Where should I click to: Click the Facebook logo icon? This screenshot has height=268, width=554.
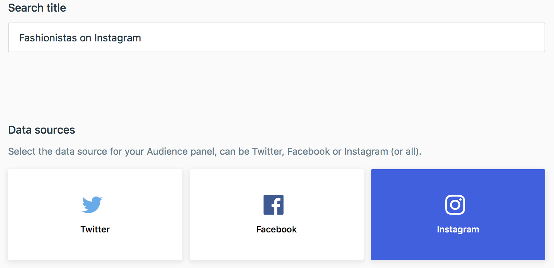(x=273, y=205)
